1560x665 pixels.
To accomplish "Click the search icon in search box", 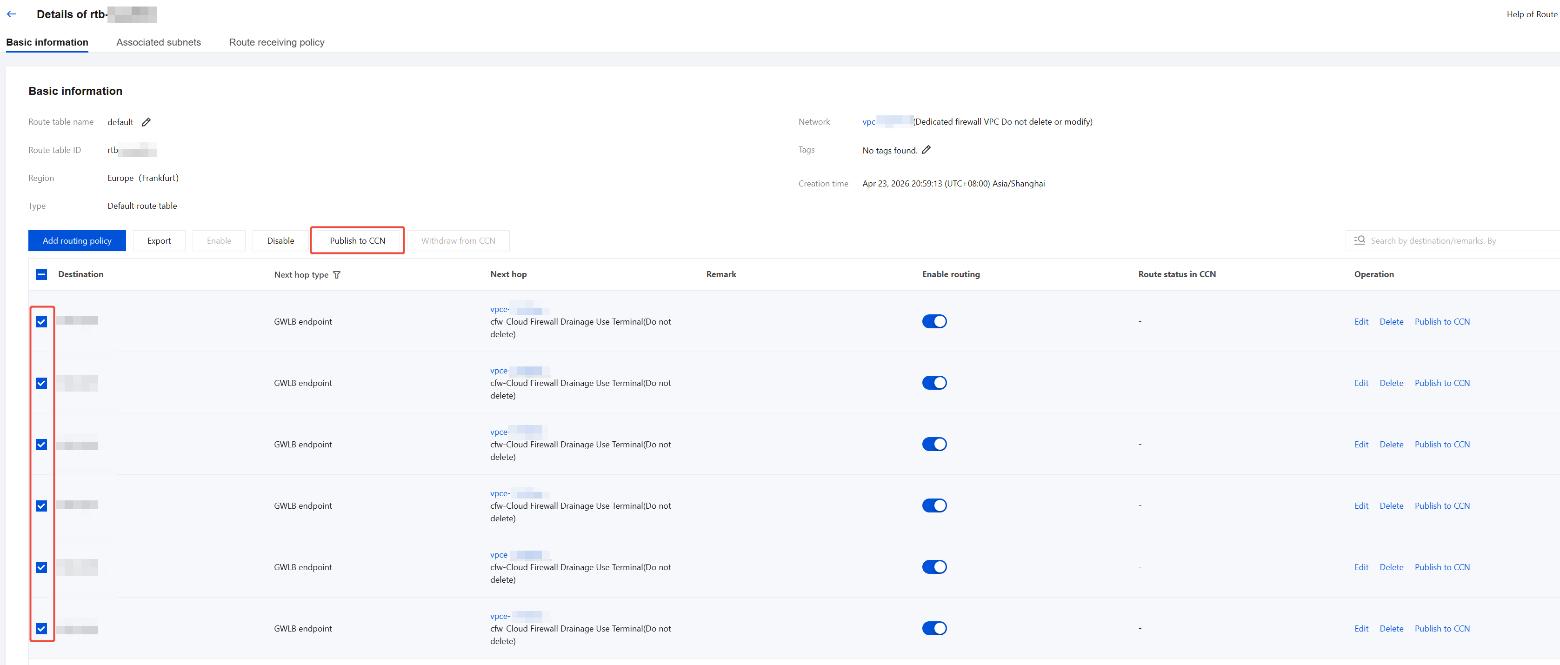I will tap(1360, 240).
